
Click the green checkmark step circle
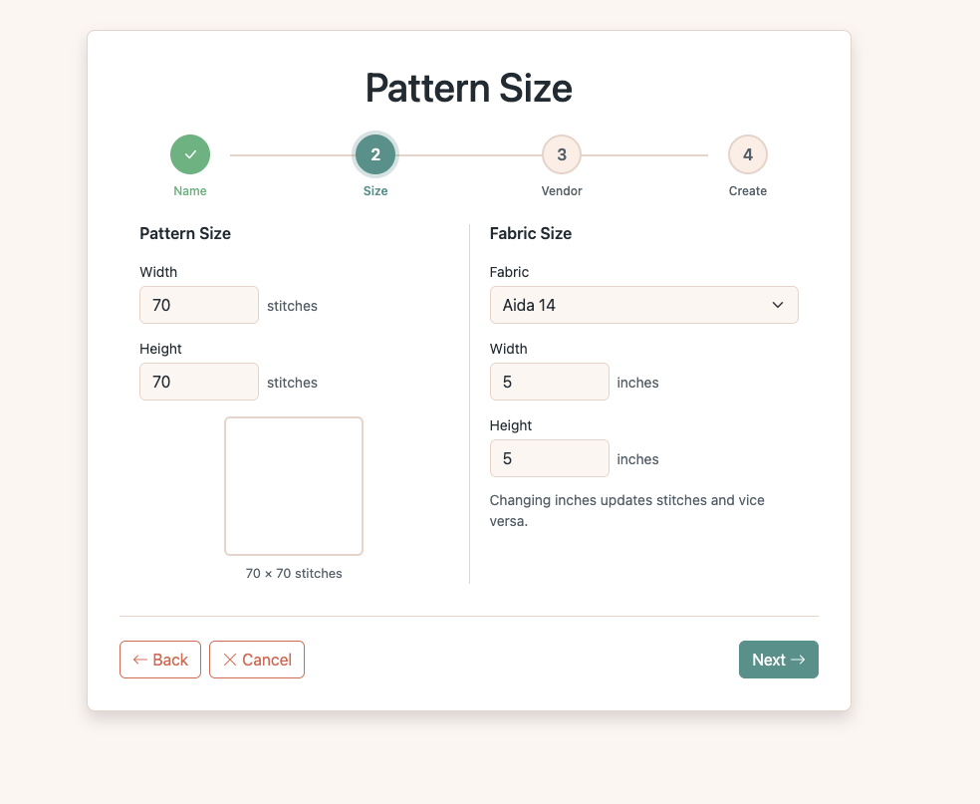tap(190, 154)
